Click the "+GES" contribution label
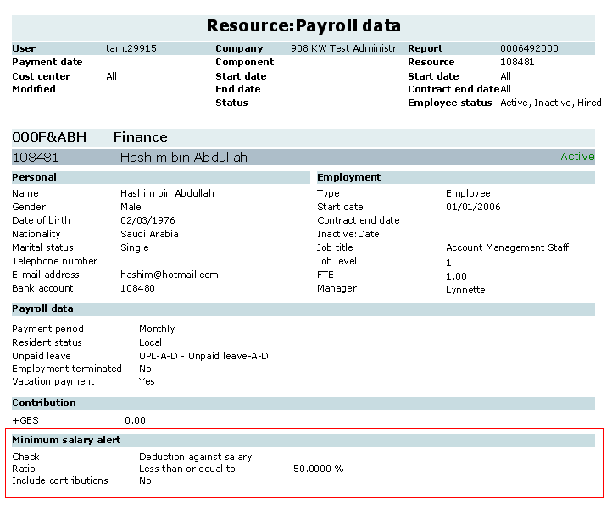 click(x=25, y=420)
